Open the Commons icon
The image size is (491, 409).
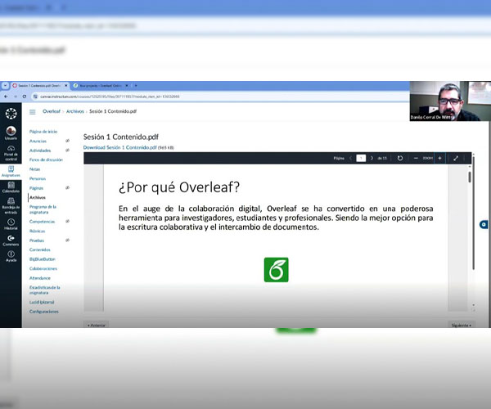coord(11,238)
